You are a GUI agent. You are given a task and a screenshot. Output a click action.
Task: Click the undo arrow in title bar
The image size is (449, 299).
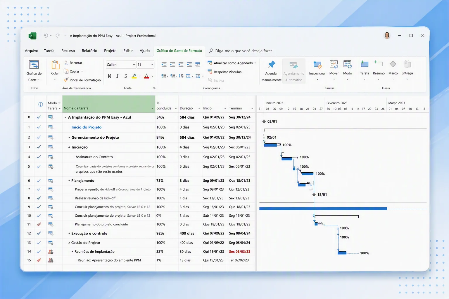coord(46,36)
